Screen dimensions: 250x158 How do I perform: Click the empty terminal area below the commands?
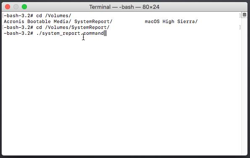point(121,96)
